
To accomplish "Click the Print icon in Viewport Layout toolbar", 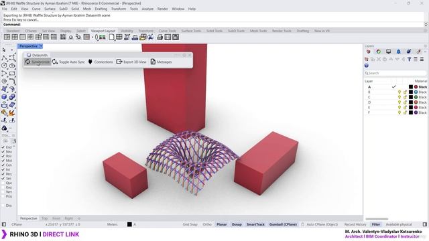I will pos(160,37).
